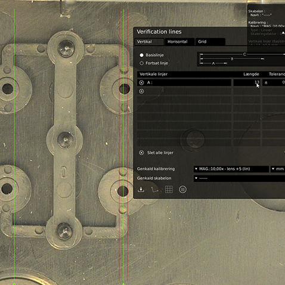285x285 pixels.
Task: Click the axis origin icon
Action: (155, 190)
